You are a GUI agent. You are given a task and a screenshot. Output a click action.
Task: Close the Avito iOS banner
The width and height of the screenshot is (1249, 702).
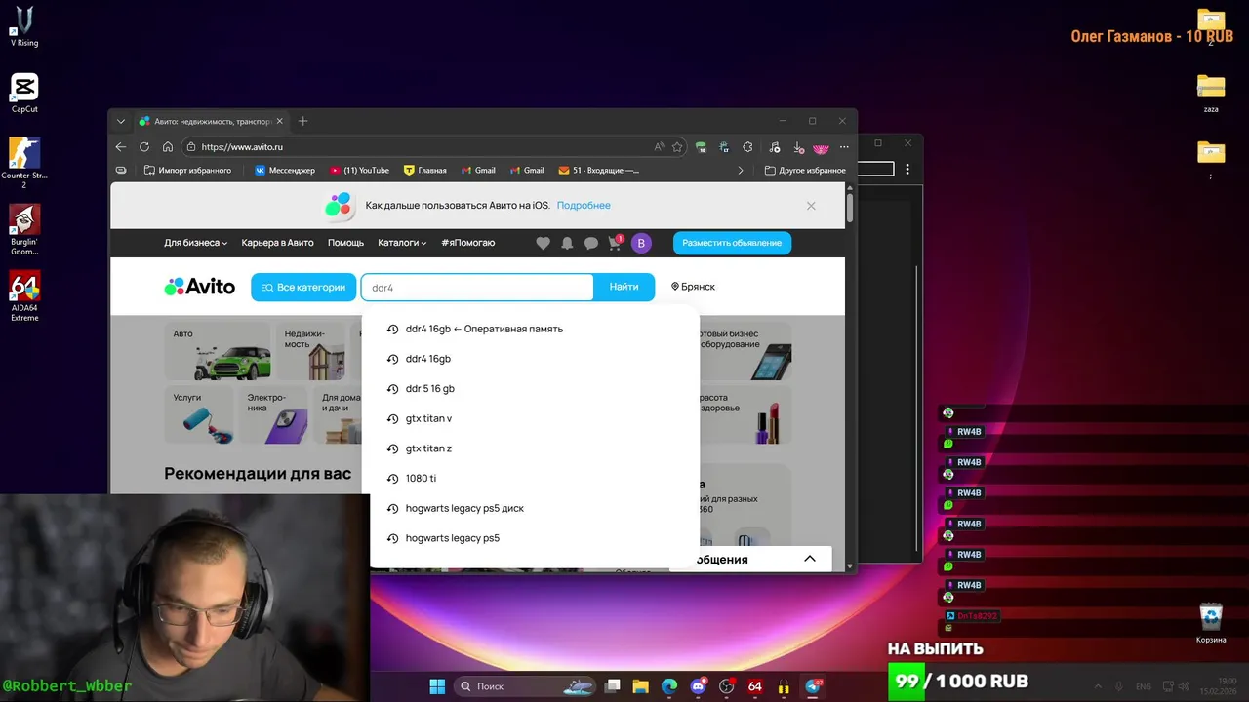pos(811,206)
